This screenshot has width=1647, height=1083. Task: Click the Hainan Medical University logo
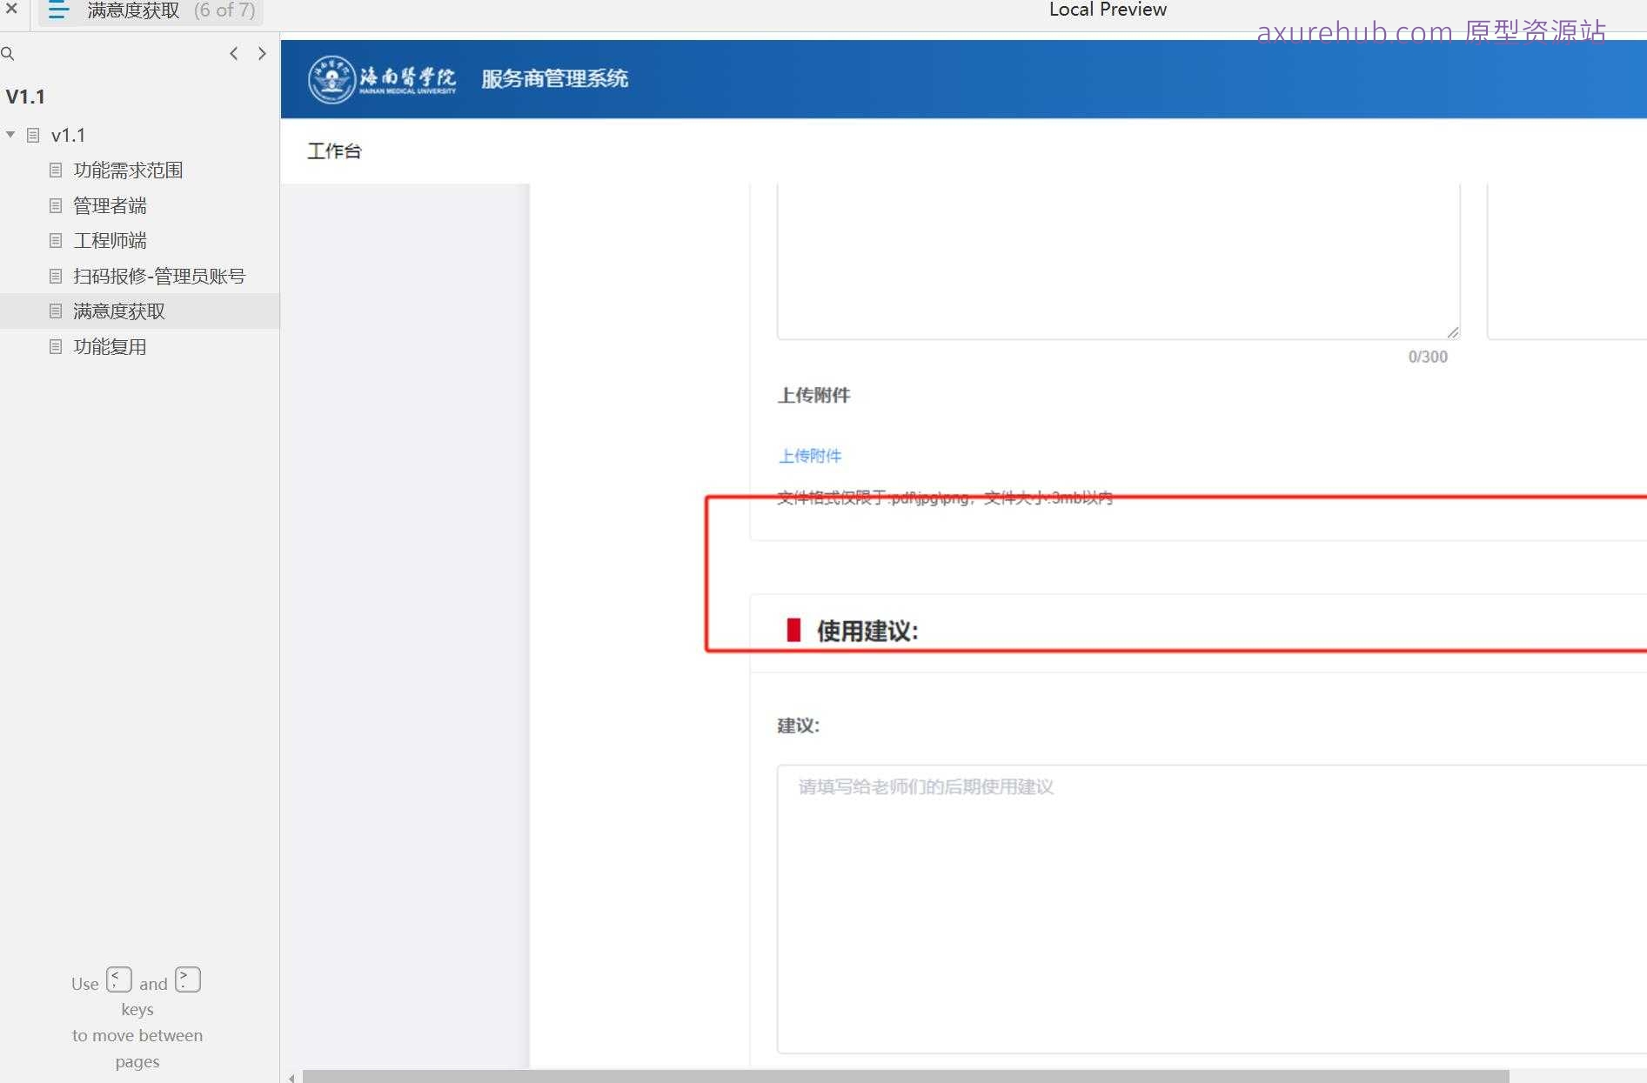(x=331, y=78)
